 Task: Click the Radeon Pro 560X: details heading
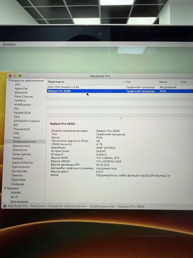point(63,124)
